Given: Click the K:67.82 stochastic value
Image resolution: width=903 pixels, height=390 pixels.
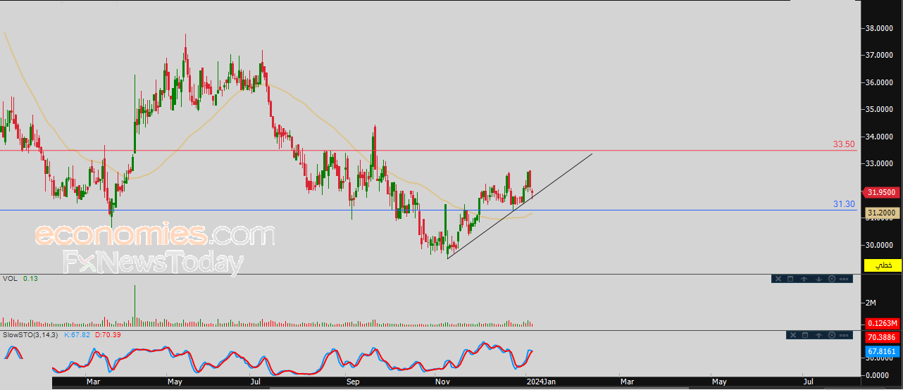Looking at the screenshot, I should tap(78, 334).
